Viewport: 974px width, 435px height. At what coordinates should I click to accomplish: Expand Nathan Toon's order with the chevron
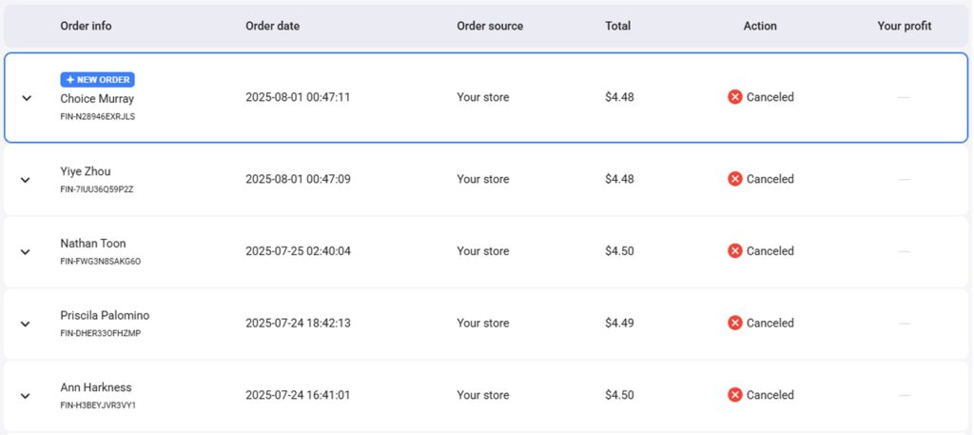[x=27, y=252]
